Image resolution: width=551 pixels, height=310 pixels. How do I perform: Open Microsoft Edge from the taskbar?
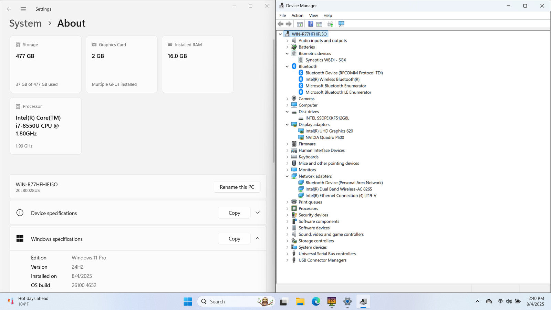[316, 302]
